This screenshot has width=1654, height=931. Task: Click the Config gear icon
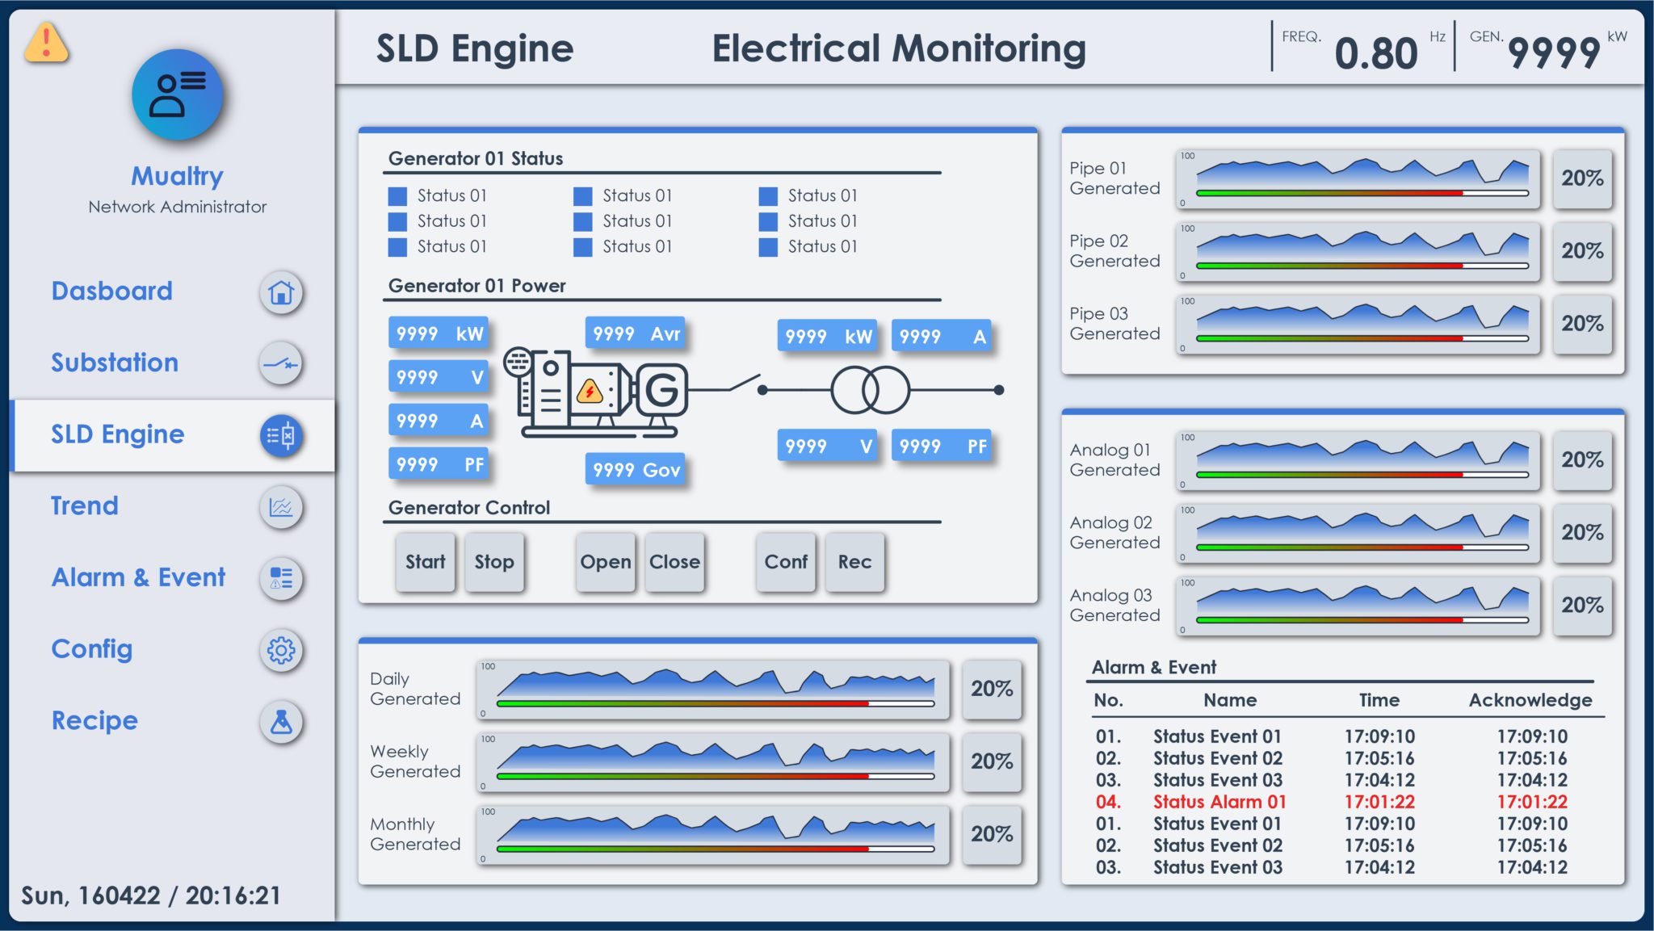[281, 650]
